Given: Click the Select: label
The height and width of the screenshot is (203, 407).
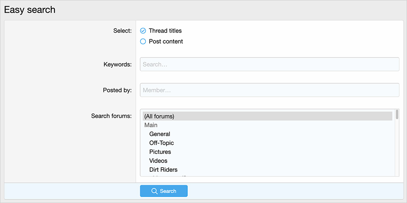Looking at the screenshot, I should click(x=122, y=31).
